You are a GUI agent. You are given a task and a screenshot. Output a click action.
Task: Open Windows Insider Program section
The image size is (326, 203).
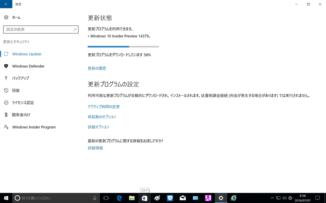tap(34, 127)
